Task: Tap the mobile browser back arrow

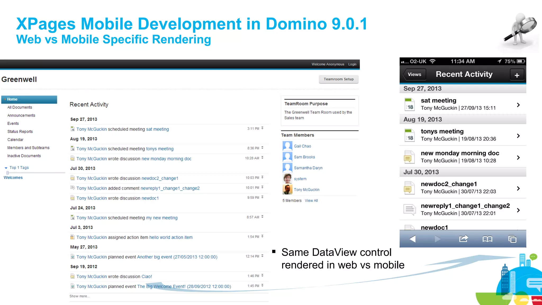Action: click(x=412, y=239)
